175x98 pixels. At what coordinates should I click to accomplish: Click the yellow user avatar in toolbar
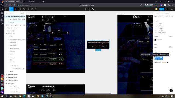(156, 9)
